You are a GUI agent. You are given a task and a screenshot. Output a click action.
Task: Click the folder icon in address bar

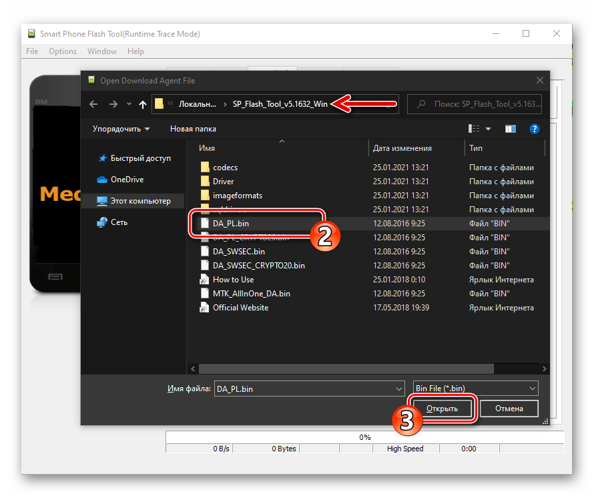(159, 104)
